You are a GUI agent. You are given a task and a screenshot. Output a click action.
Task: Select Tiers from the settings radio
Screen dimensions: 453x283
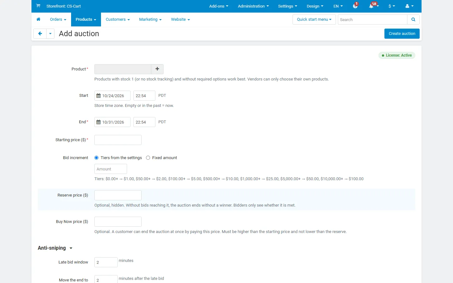tap(97, 158)
